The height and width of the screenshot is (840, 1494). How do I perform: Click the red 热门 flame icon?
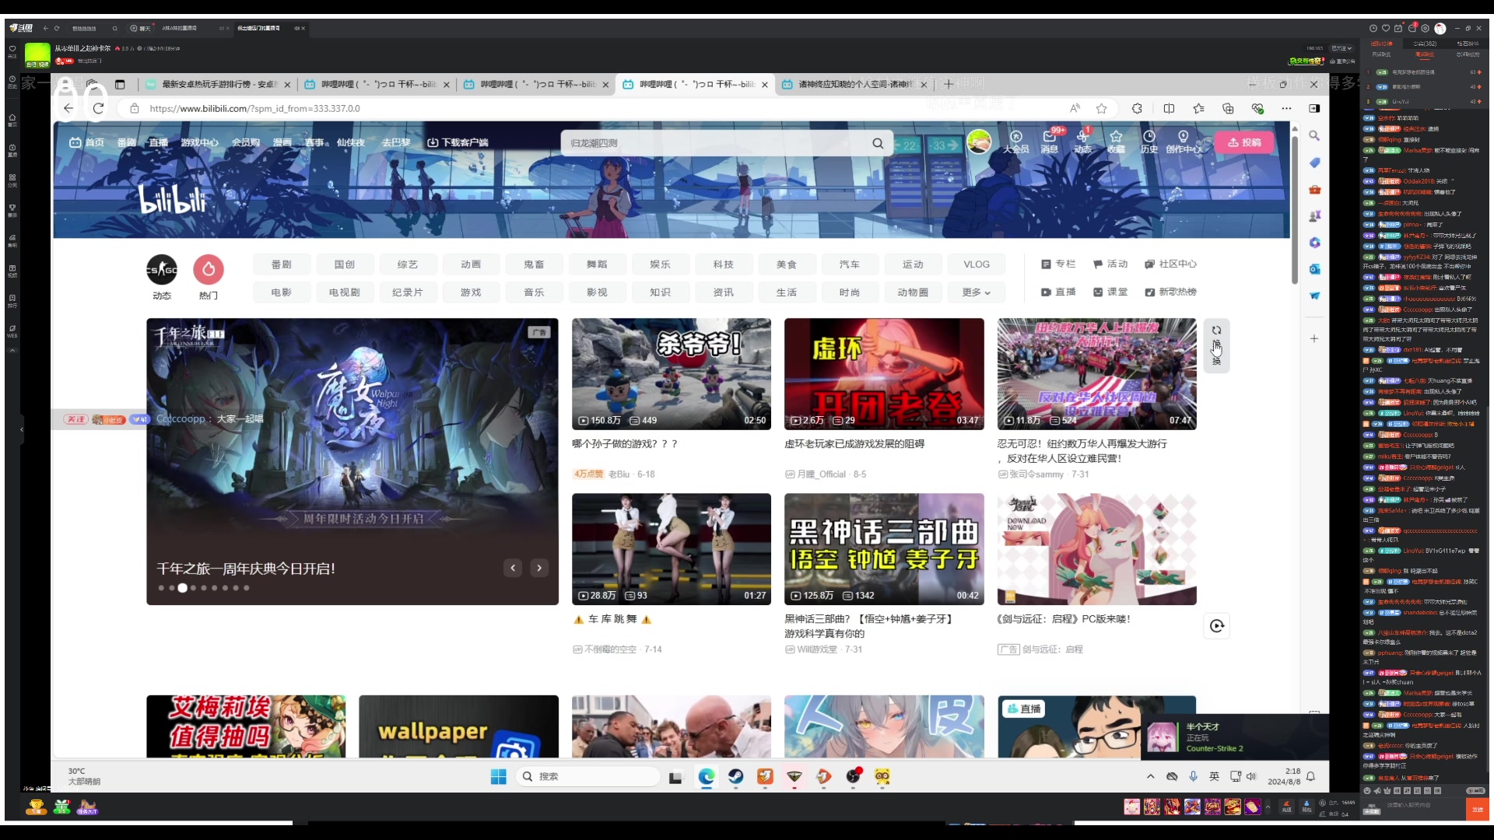pos(209,270)
